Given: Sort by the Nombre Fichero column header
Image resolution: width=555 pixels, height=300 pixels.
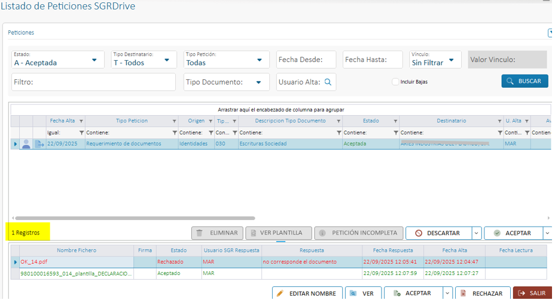Looking at the screenshot, I should click(x=76, y=250).
